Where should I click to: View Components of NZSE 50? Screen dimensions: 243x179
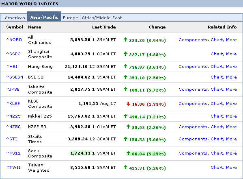(193, 127)
